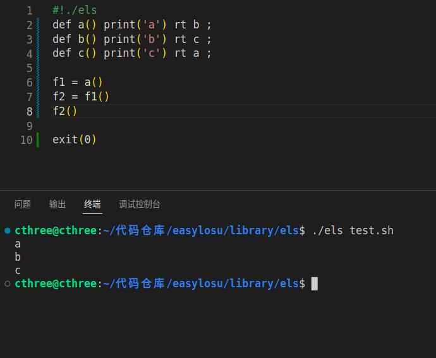Click the print('a') call on line 2
This screenshot has height=358, width=436.
point(135,25)
